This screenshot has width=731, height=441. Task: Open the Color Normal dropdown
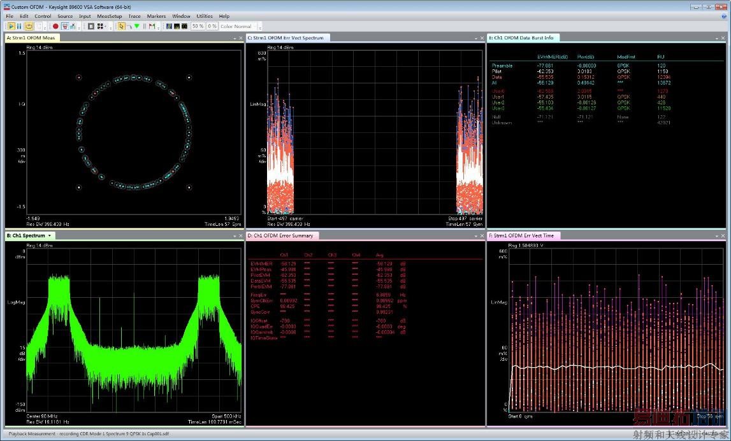[237, 26]
